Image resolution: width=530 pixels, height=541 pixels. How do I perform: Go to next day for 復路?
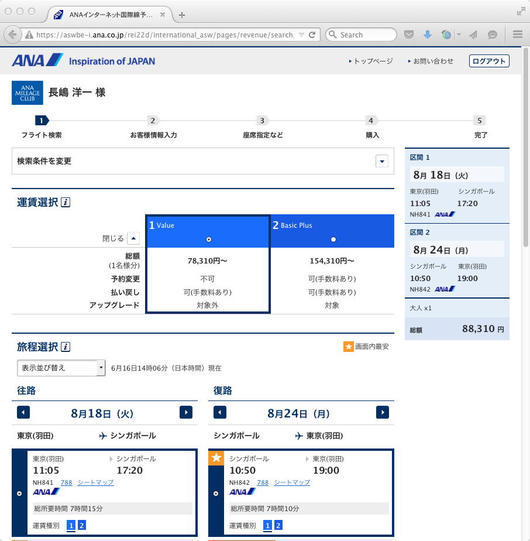pos(383,412)
